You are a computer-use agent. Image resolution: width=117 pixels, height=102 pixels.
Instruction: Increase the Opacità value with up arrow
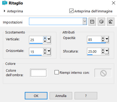(103, 38)
